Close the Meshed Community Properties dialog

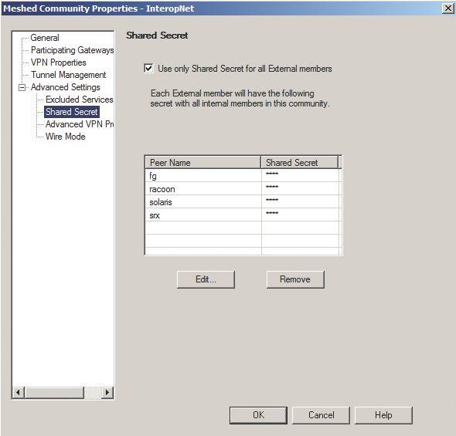click(x=448, y=8)
